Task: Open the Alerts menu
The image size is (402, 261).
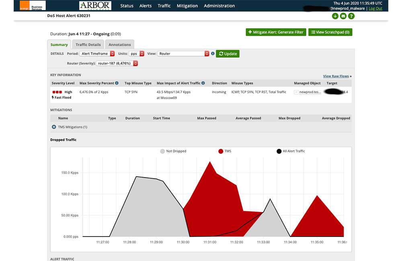Action: (146, 6)
